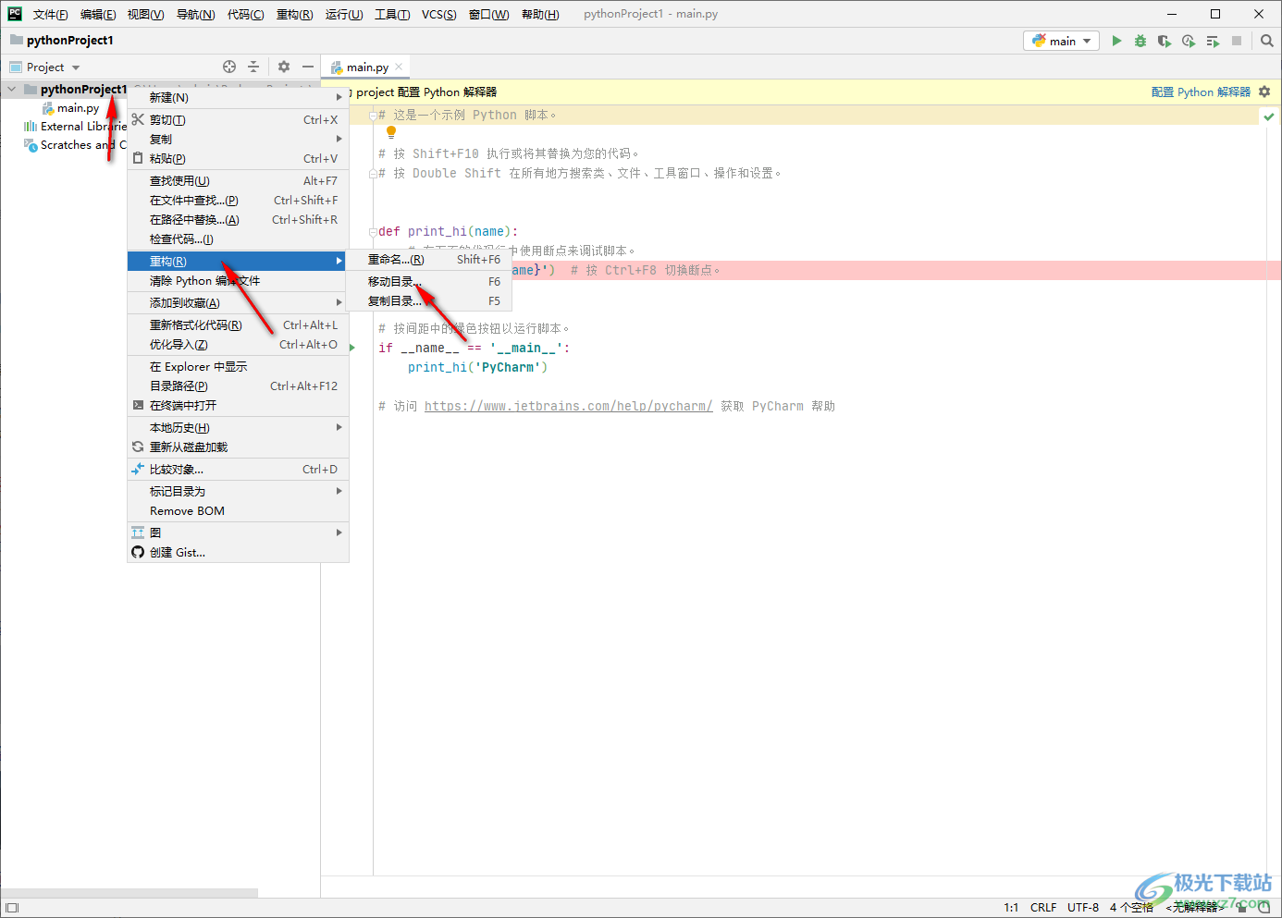Choose 在 Explorer 中显示 from context menu
Screen dimensions: 1282x918
point(238,366)
